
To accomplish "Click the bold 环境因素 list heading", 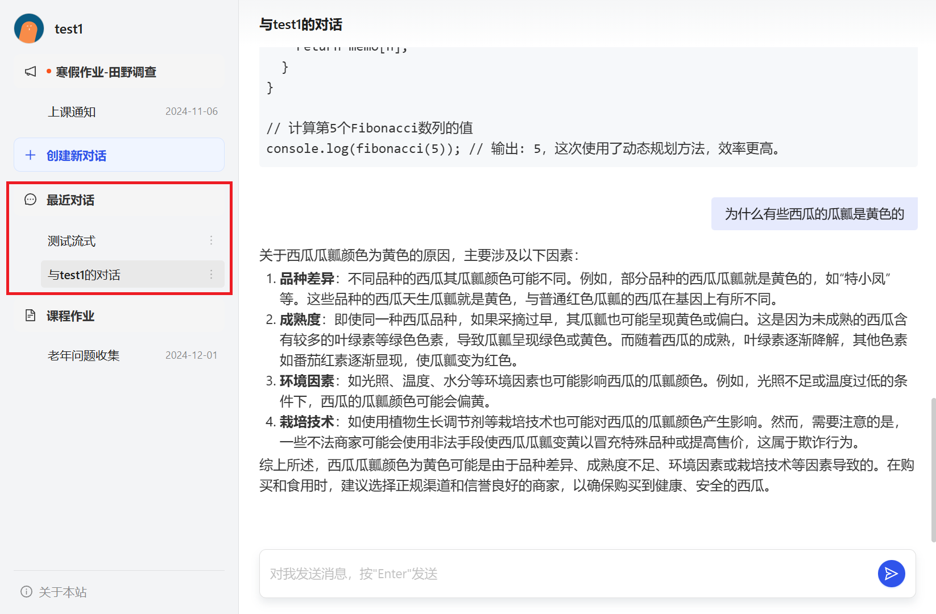I will [x=307, y=381].
